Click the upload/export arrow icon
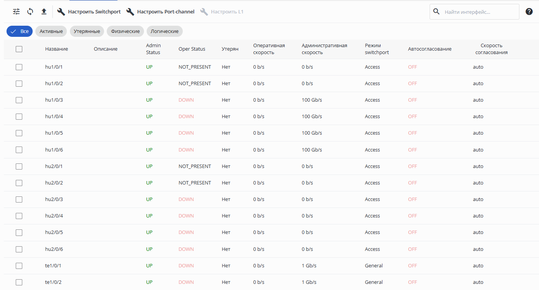This screenshot has width=539, height=290. 44,12
